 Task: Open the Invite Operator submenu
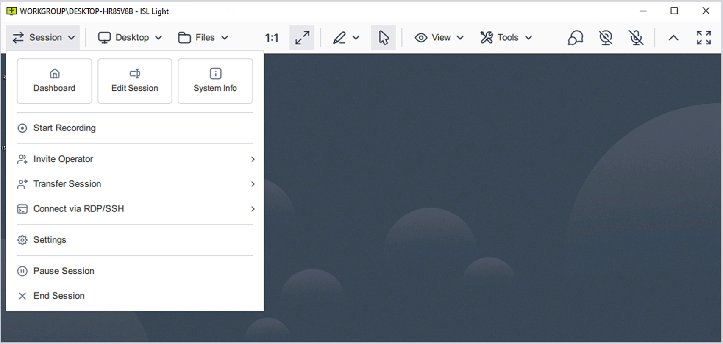click(x=63, y=159)
